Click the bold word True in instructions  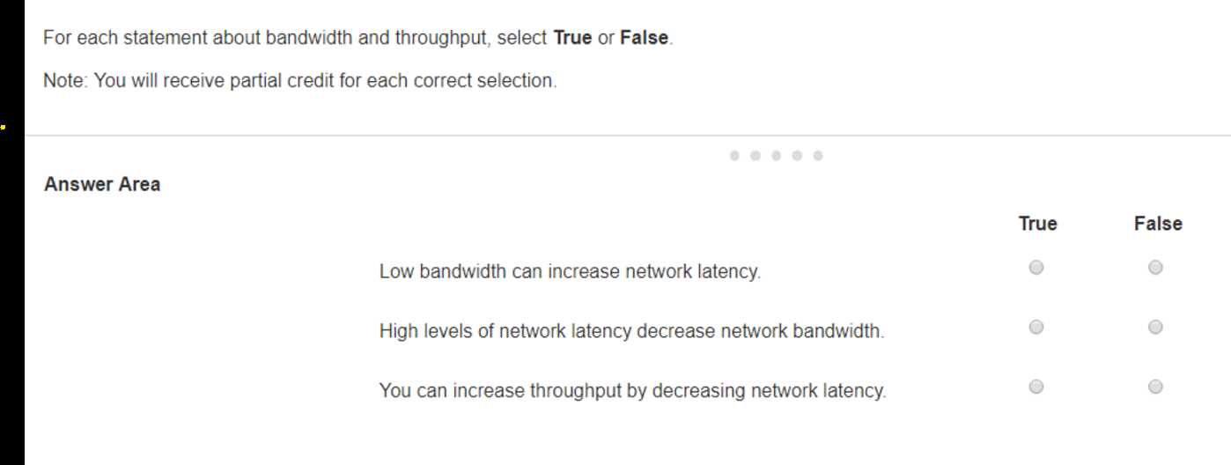pos(572,40)
